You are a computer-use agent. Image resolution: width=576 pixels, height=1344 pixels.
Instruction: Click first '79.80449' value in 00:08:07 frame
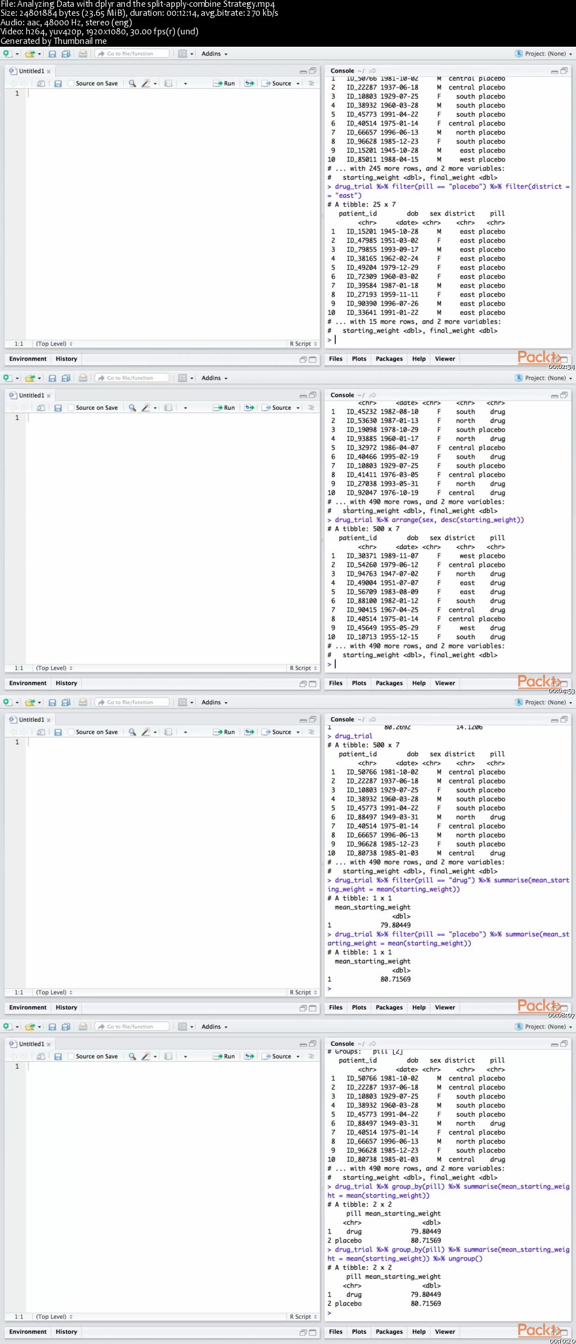[x=395, y=925]
